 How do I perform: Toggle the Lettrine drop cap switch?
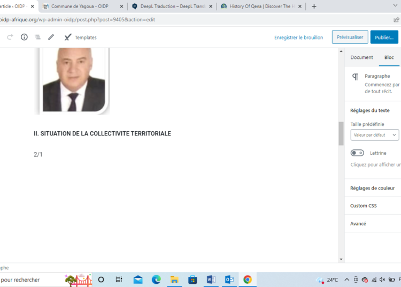(x=357, y=153)
